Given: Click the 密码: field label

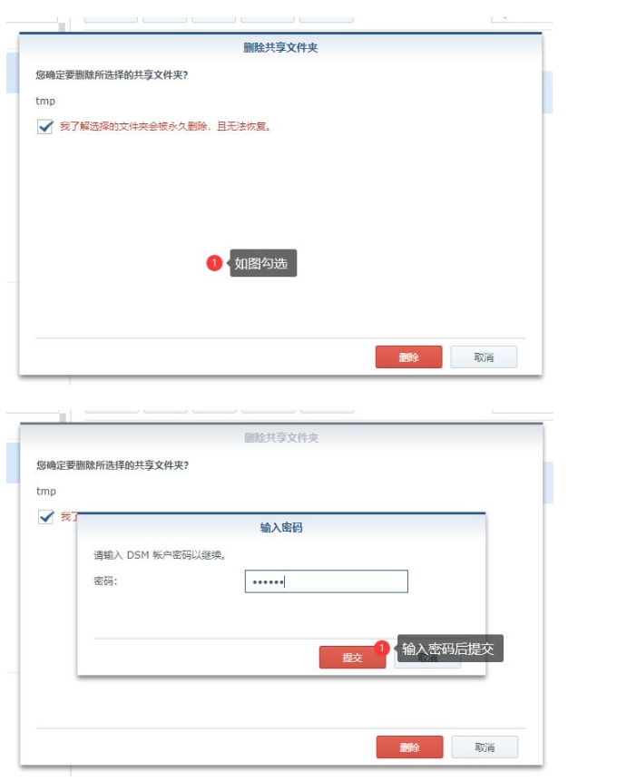Looking at the screenshot, I should coord(105,581).
